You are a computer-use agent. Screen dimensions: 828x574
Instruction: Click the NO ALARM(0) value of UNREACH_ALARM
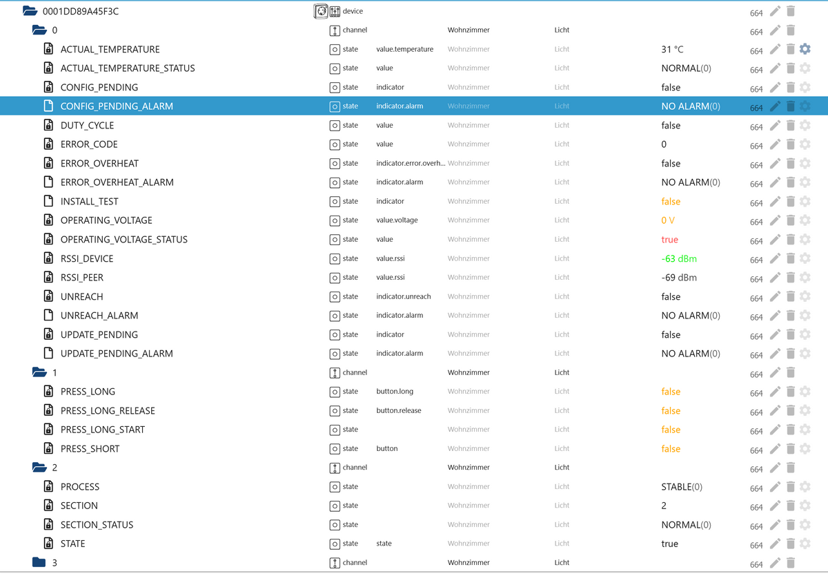(691, 315)
